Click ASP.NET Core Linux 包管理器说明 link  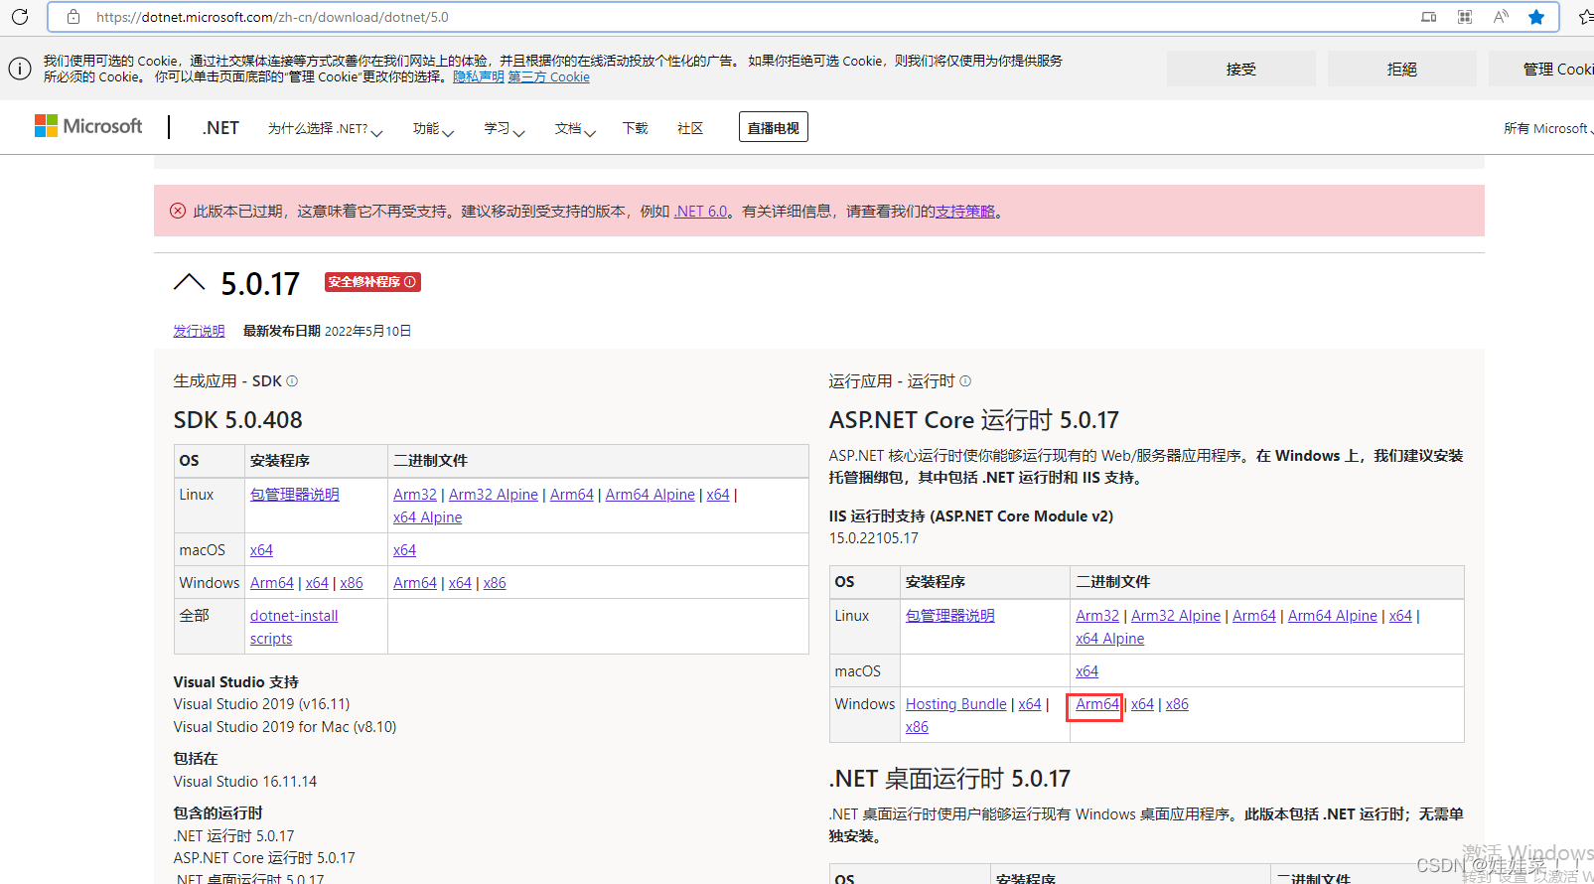(x=950, y=616)
